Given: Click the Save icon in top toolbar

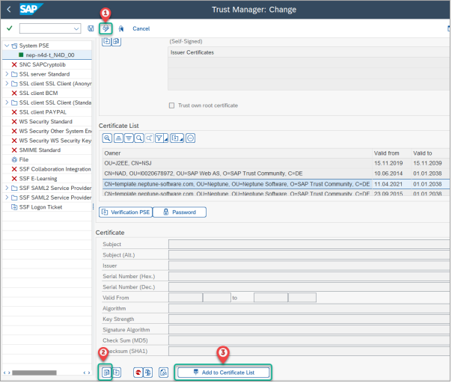Looking at the screenshot, I should 91,28.
